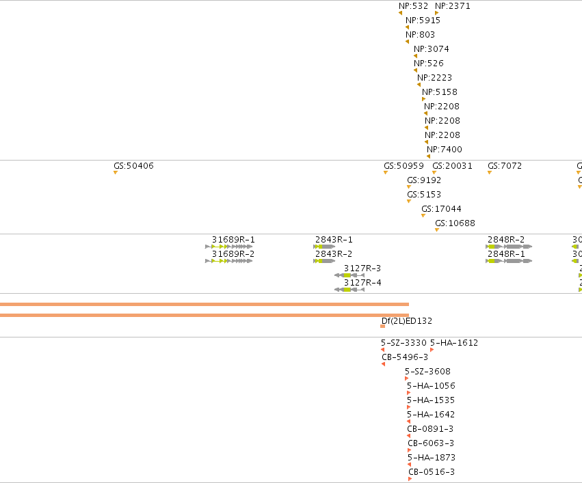Screen dimensions: 582x483
Task: Open the CB-0891-3 feature label
Action: tap(430, 429)
